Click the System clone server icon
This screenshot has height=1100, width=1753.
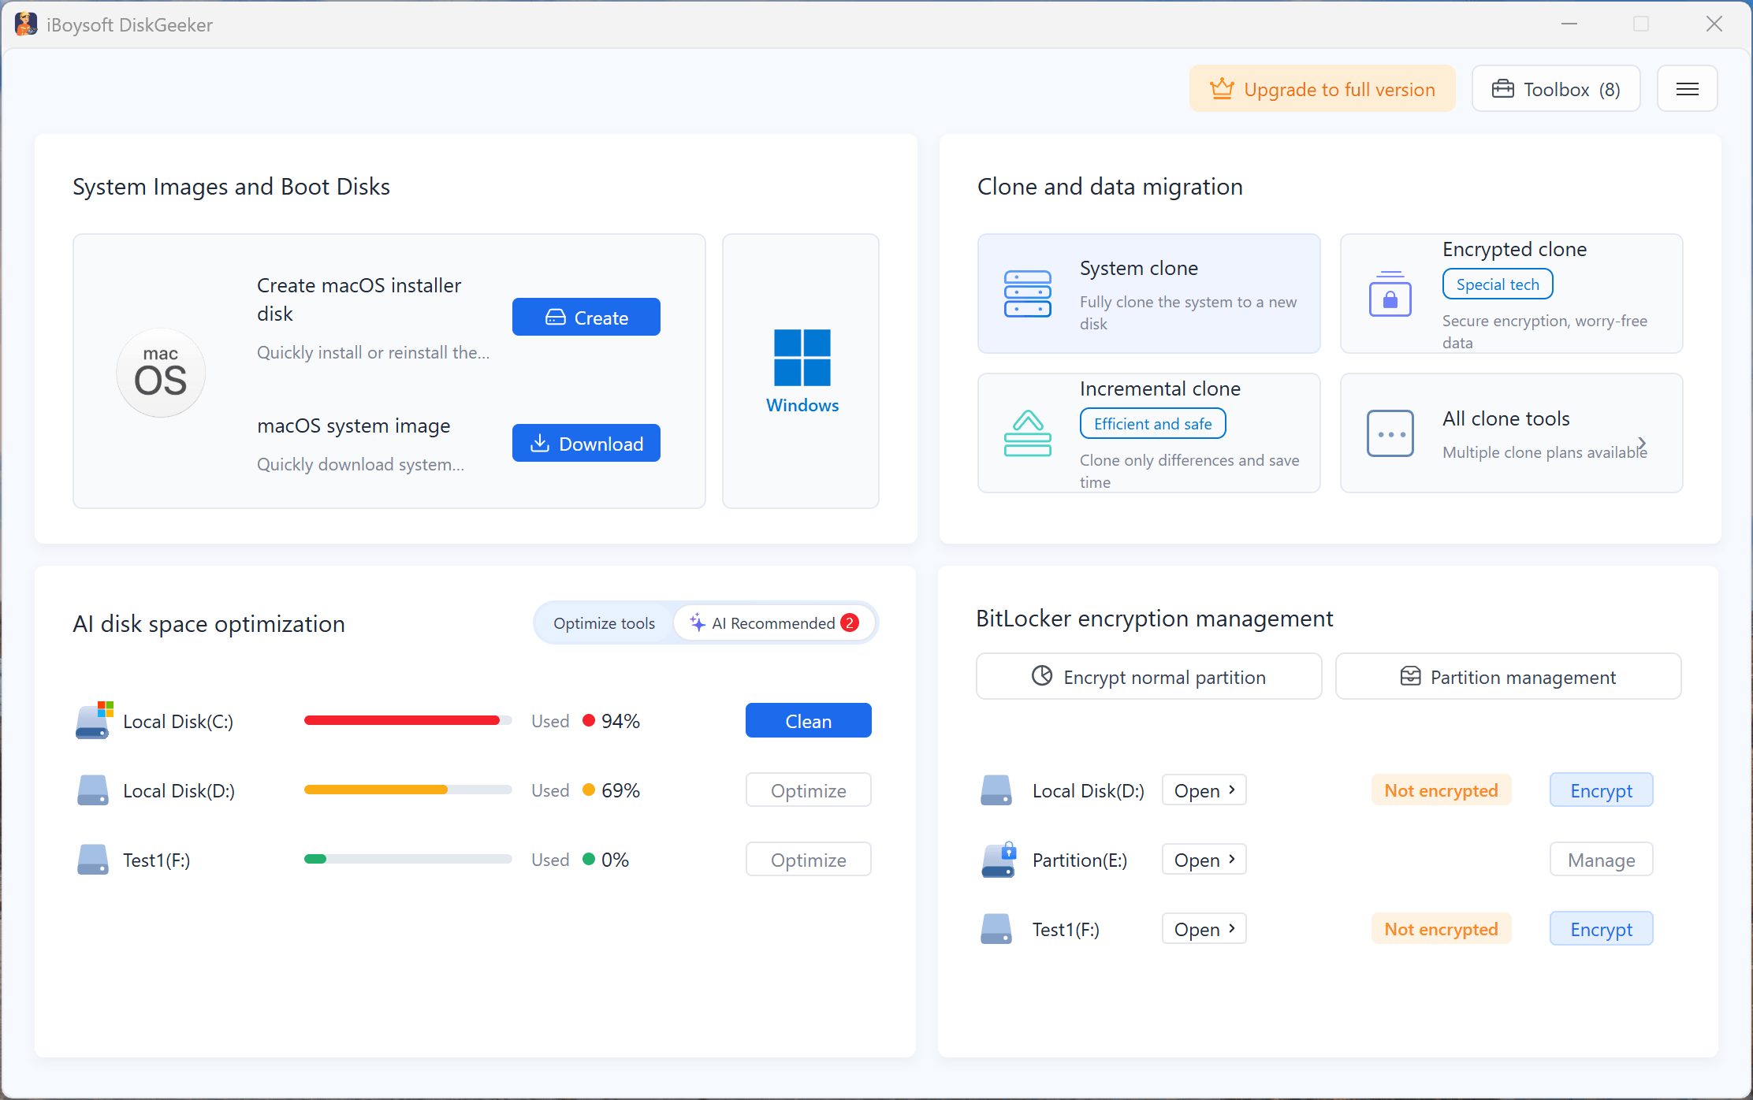[1027, 294]
